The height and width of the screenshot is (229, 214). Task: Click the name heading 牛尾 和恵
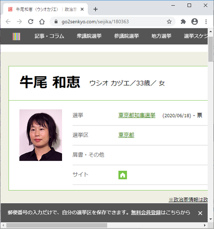(x=50, y=82)
